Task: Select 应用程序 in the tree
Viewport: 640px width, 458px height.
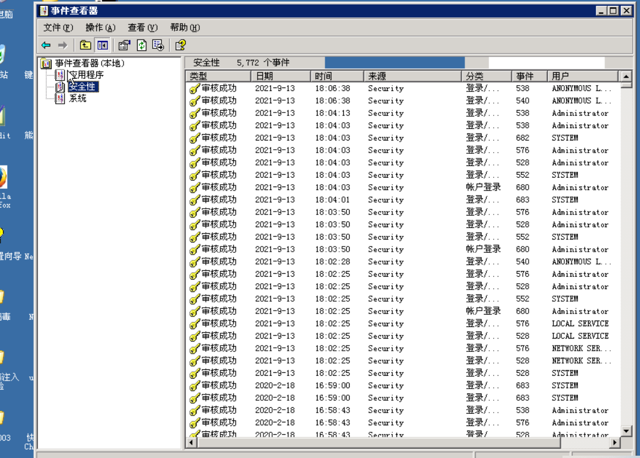Action: (x=86, y=75)
